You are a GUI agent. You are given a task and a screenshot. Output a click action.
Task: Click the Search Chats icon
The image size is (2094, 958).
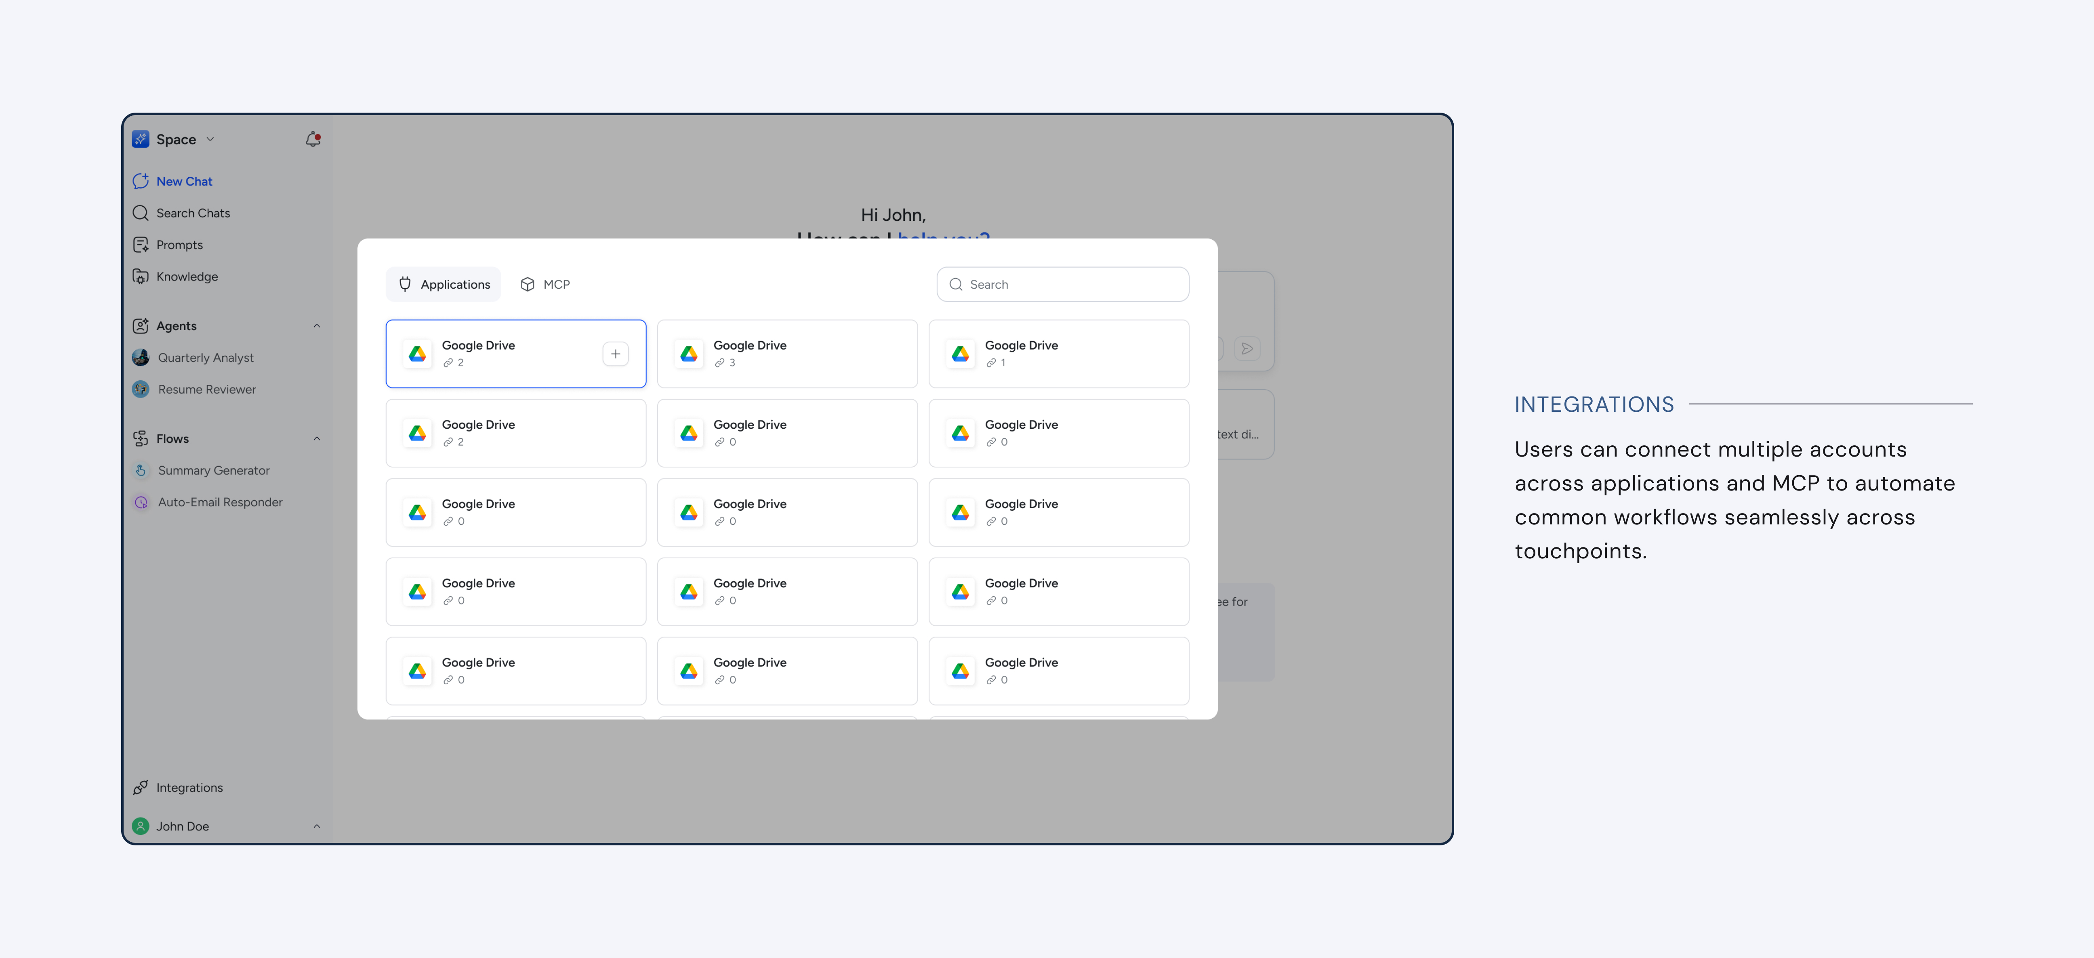(140, 213)
